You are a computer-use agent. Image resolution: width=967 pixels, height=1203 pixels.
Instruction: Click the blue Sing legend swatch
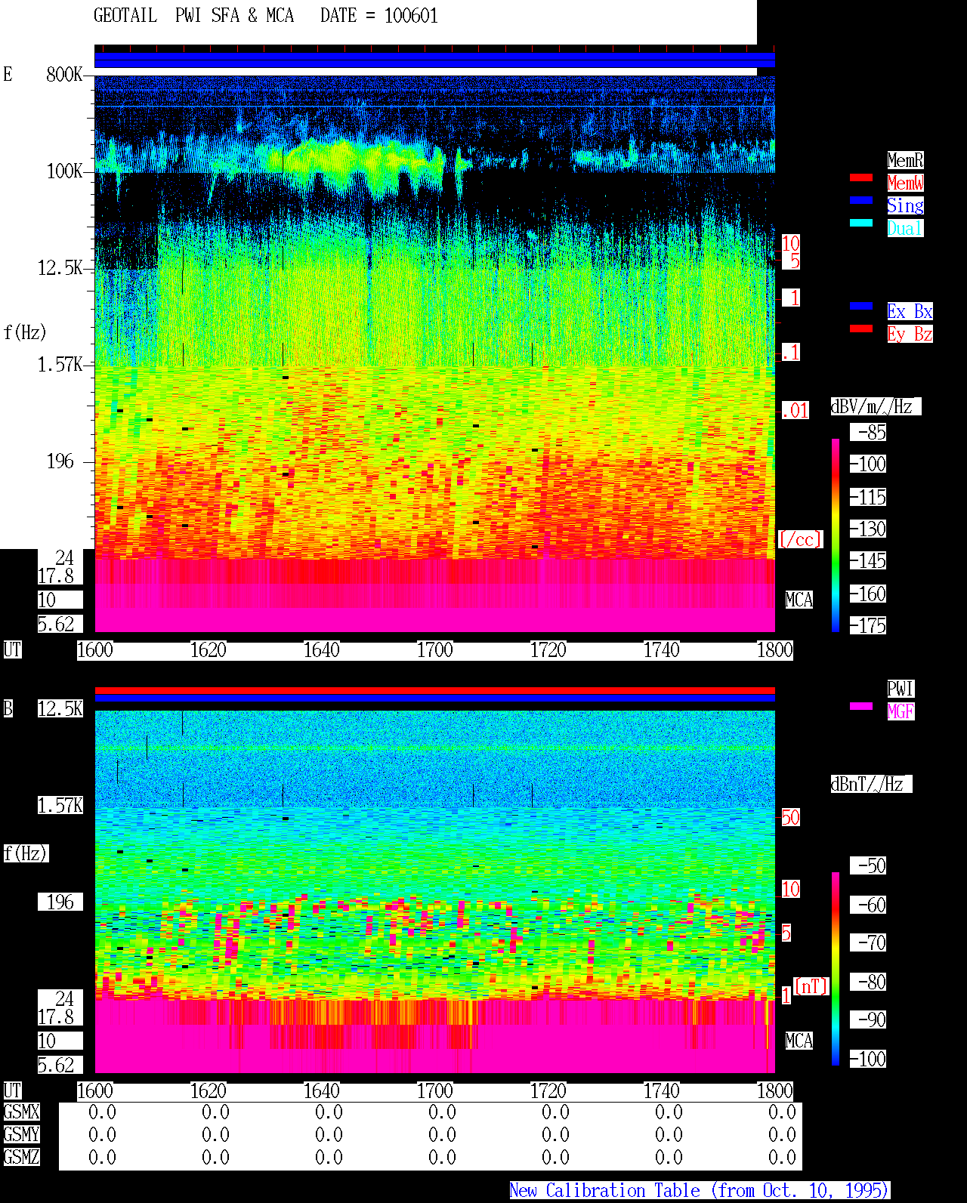coord(861,200)
